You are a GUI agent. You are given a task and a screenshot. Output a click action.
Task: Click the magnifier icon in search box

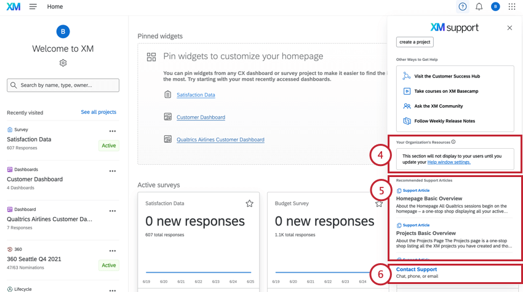[x=14, y=85]
